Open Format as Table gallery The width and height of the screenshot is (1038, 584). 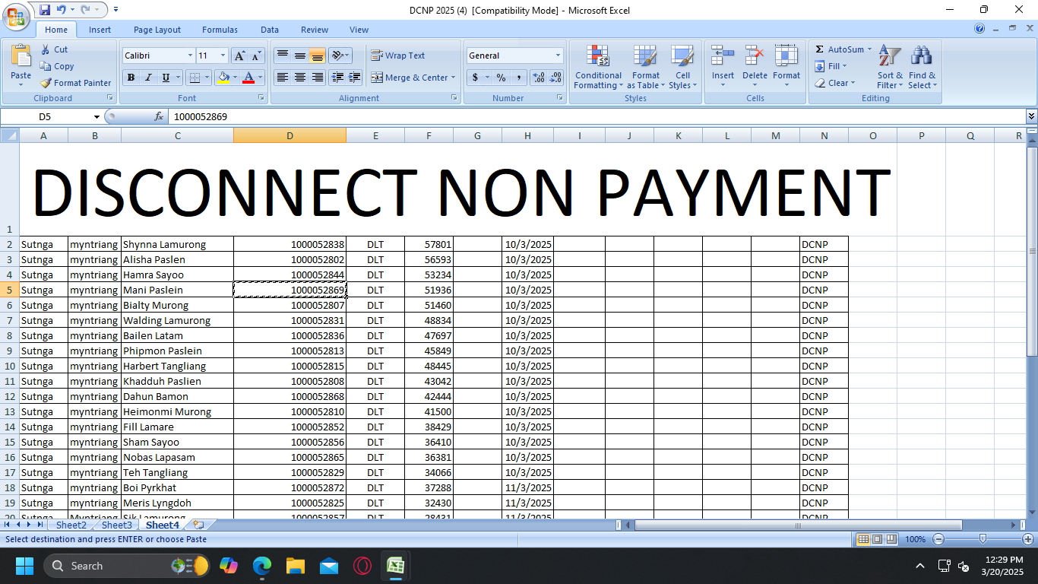tap(645, 67)
